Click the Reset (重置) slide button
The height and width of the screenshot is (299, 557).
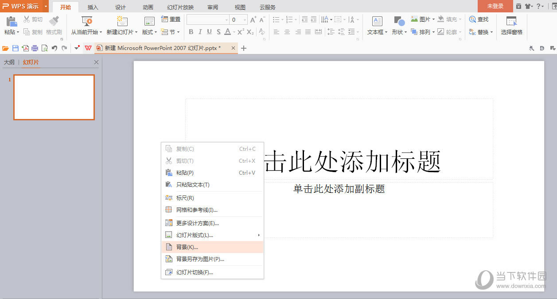click(171, 19)
